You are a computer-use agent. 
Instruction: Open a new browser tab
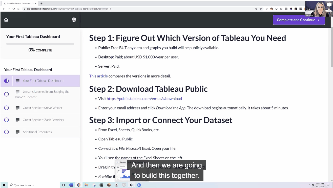[41, 4]
